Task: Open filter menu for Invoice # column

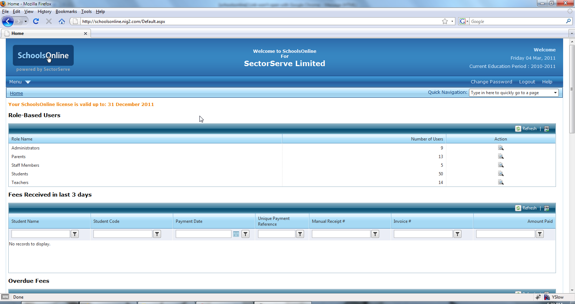Action: coord(457,234)
